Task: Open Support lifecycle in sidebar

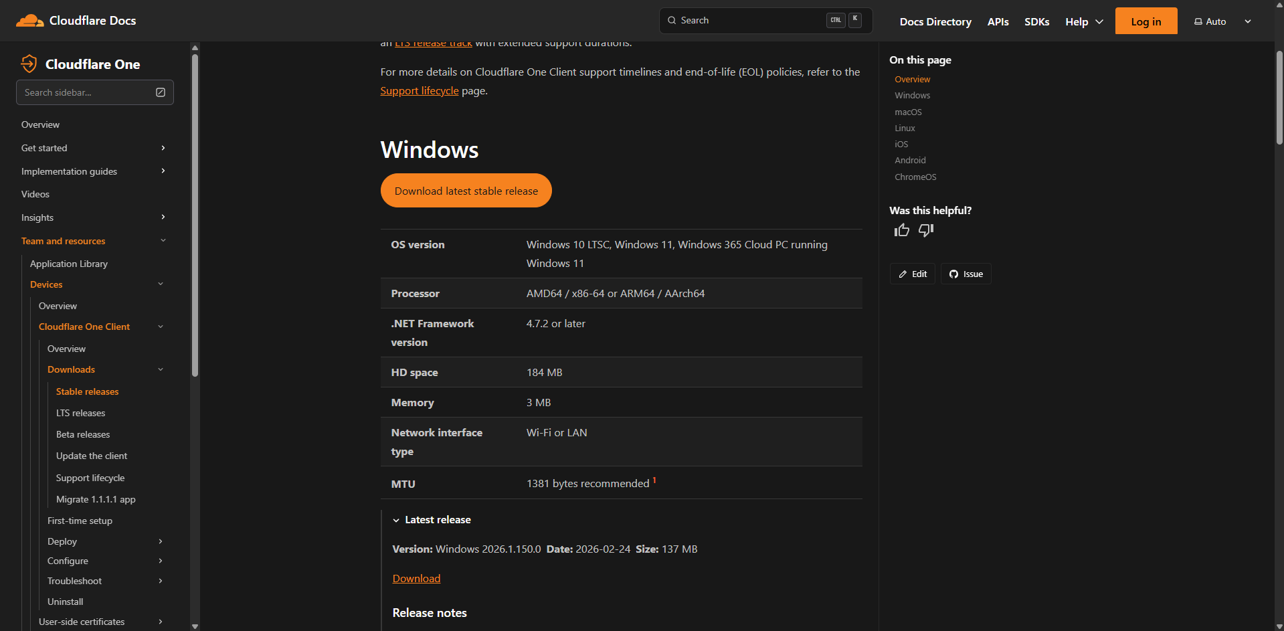Action: 90,478
